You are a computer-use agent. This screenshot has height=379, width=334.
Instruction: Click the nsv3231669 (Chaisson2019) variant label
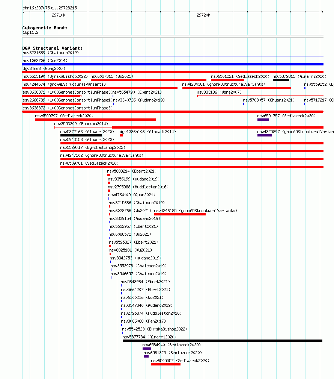[51, 53]
